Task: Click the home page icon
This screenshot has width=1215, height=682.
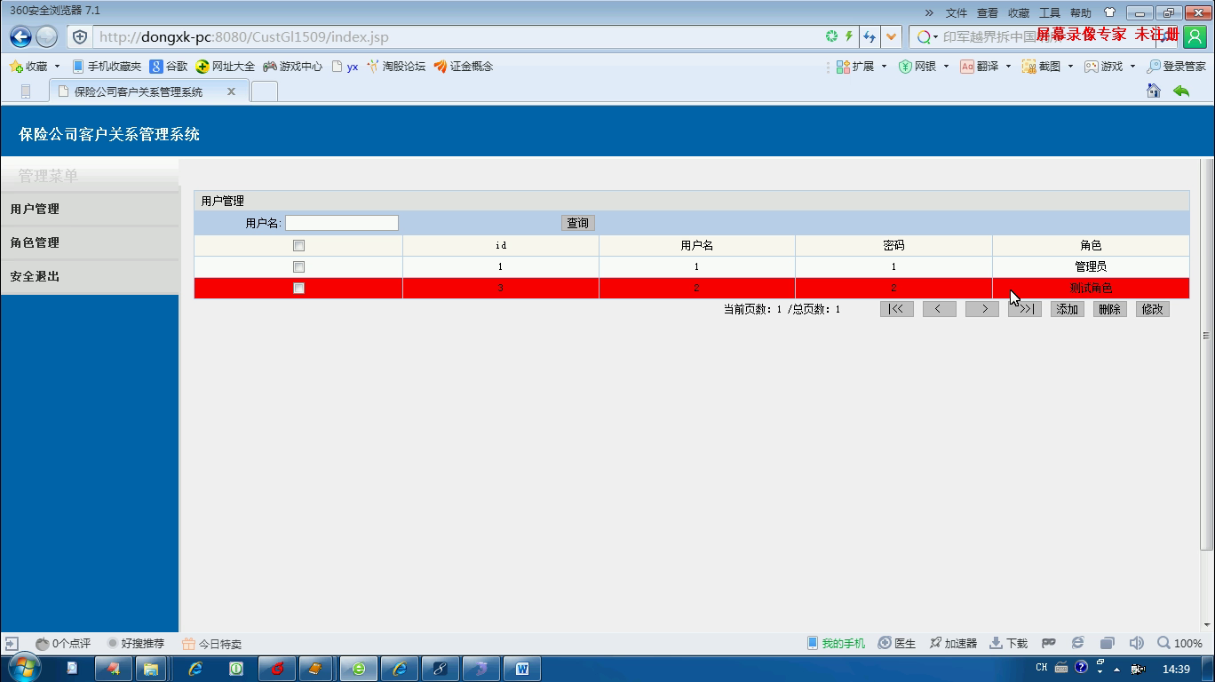Action: coord(1154,91)
